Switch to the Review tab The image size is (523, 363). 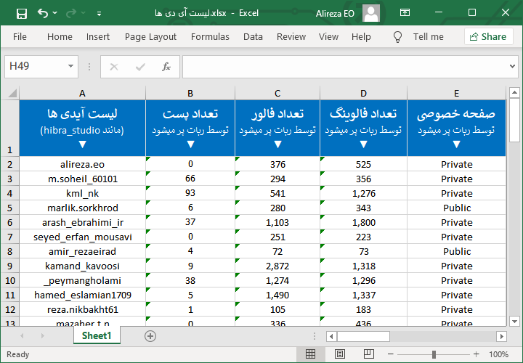pyautogui.click(x=291, y=37)
